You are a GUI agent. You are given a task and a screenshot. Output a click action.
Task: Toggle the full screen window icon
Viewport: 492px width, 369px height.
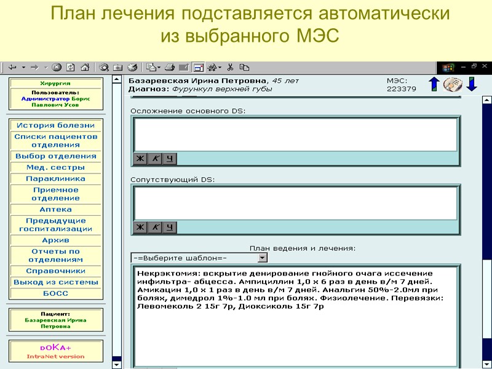pos(198,67)
